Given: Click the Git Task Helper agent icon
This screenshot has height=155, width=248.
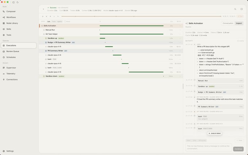Looking at the screenshot, I should 44,34.
